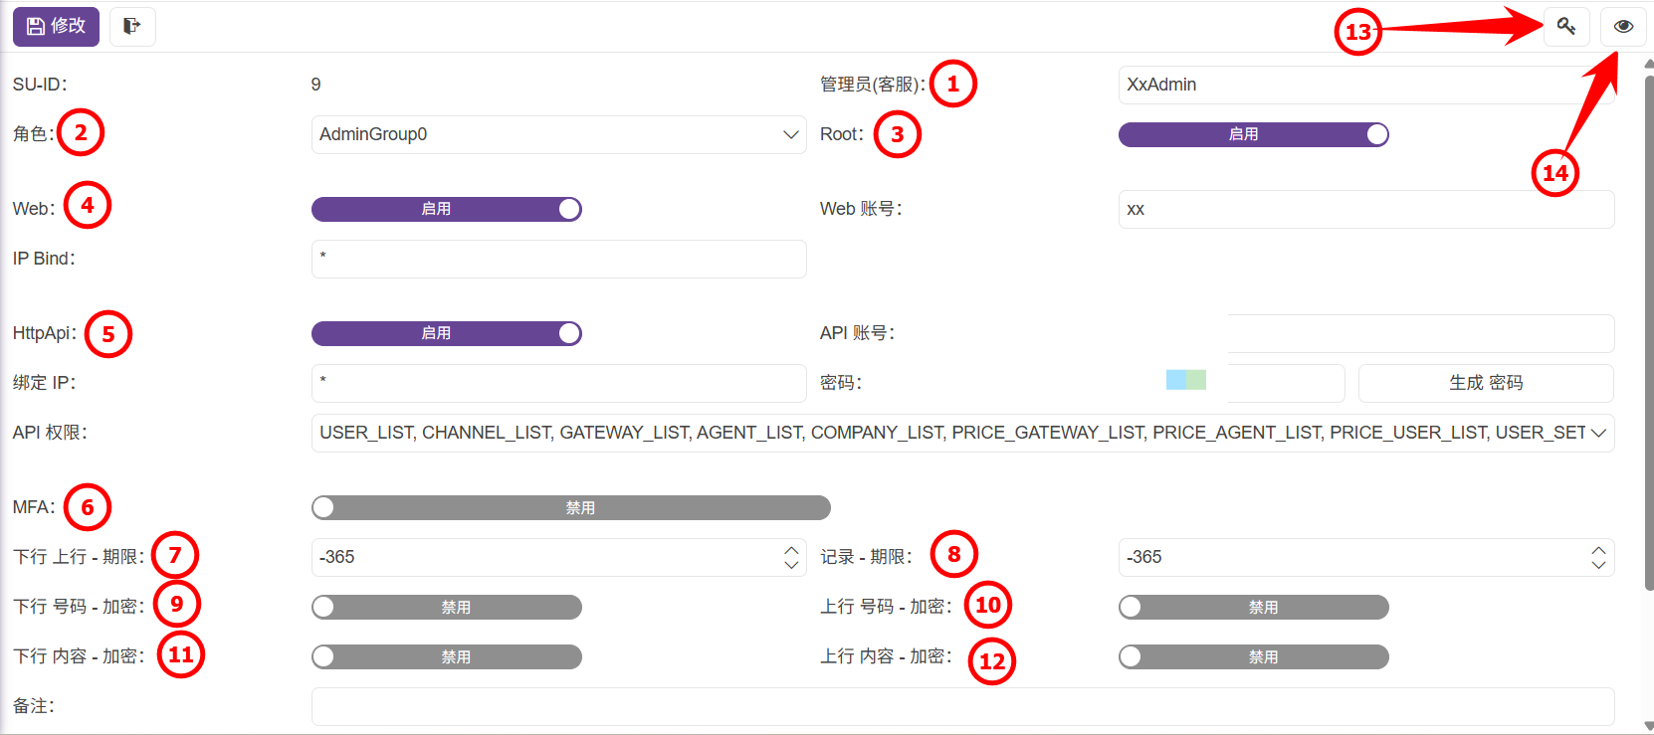Click into the 备注 text field

(961, 706)
